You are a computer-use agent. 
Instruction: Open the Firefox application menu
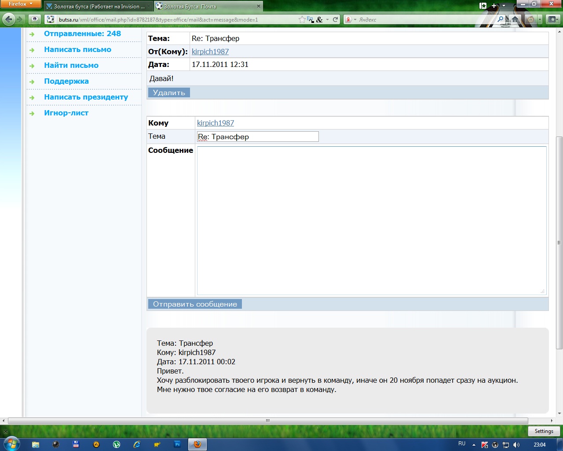(20, 4)
